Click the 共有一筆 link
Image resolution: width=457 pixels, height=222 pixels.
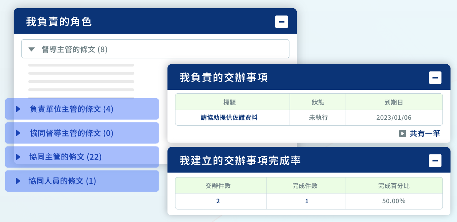[425, 134]
